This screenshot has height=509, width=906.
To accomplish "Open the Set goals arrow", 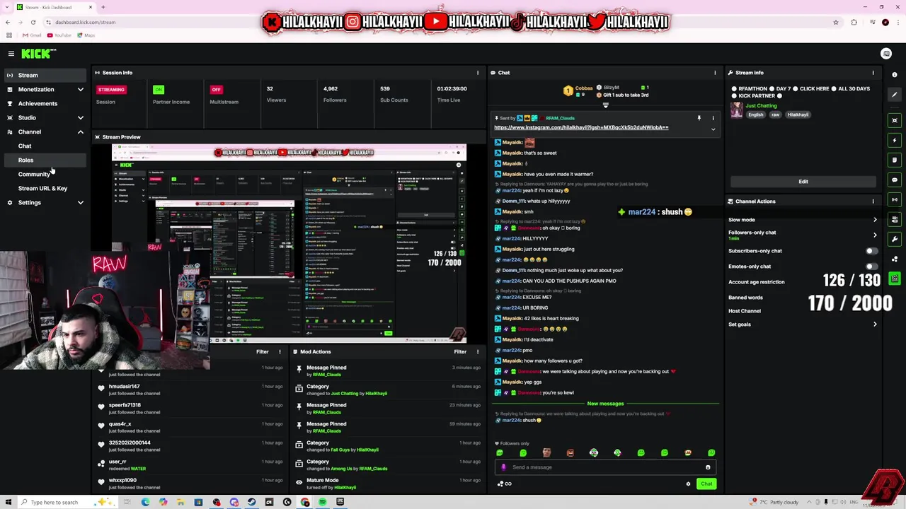I will 875,324.
